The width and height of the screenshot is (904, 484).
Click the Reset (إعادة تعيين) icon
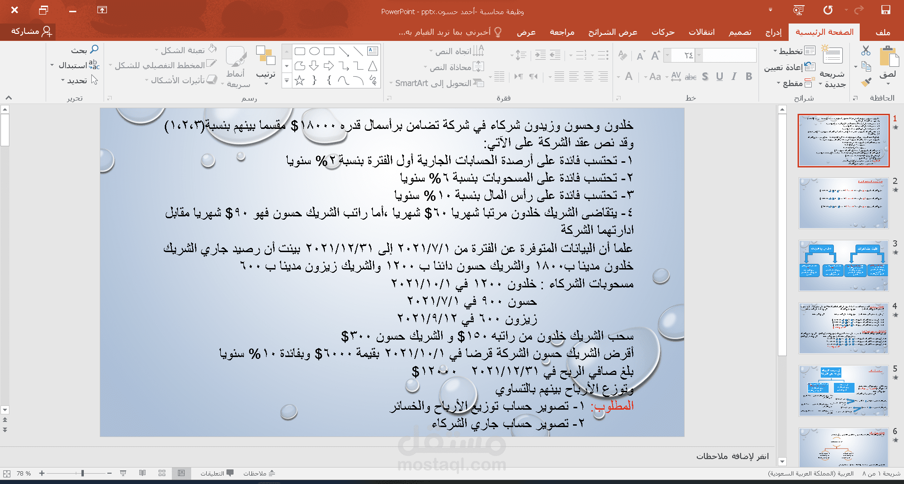click(810, 66)
